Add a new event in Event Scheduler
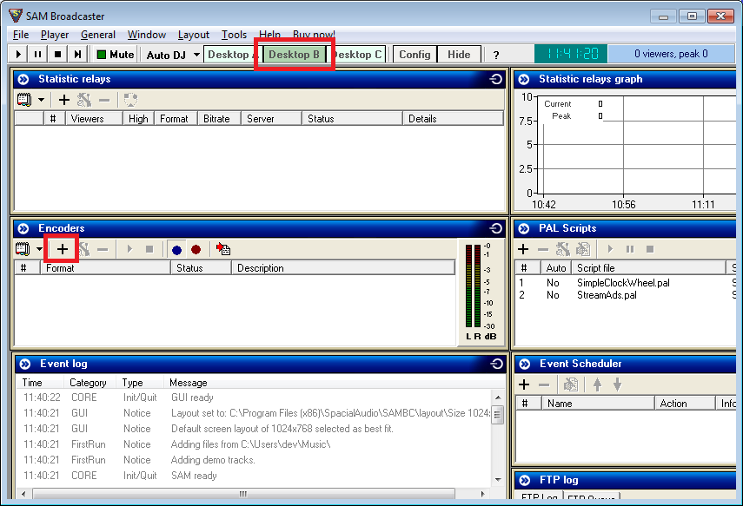 point(523,384)
